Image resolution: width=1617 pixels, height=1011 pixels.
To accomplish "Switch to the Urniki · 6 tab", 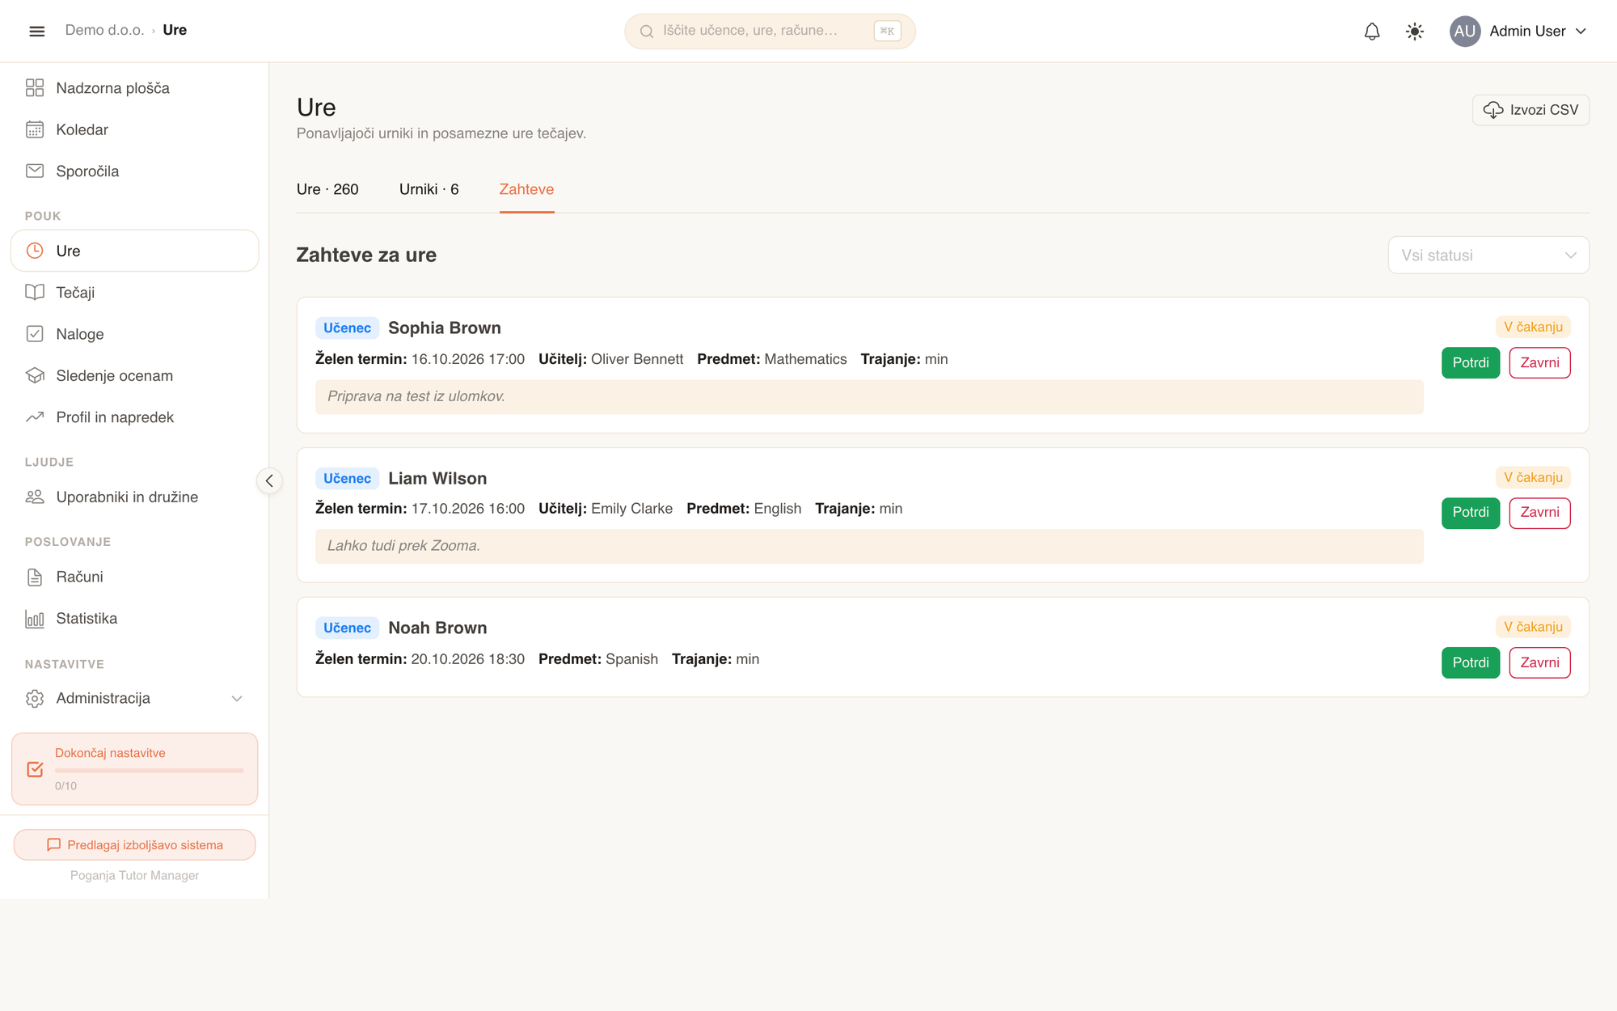I will point(429,189).
